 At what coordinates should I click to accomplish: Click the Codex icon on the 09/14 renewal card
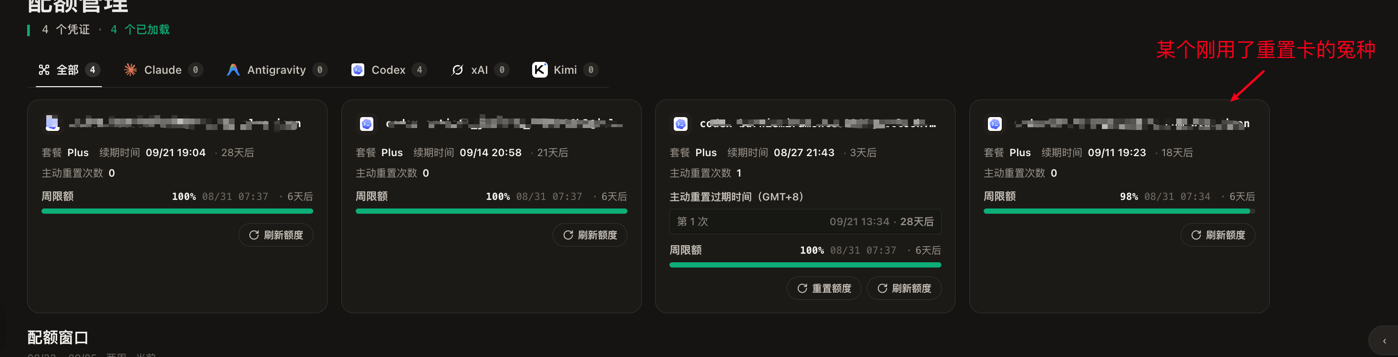click(366, 124)
